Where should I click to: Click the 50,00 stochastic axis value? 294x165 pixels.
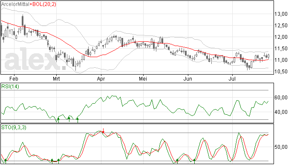[x=281, y=147]
